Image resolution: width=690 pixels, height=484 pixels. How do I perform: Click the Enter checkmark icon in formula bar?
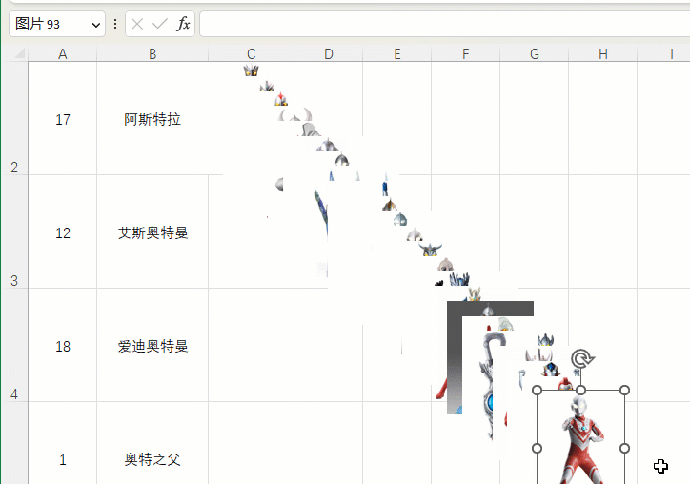click(x=159, y=24)
